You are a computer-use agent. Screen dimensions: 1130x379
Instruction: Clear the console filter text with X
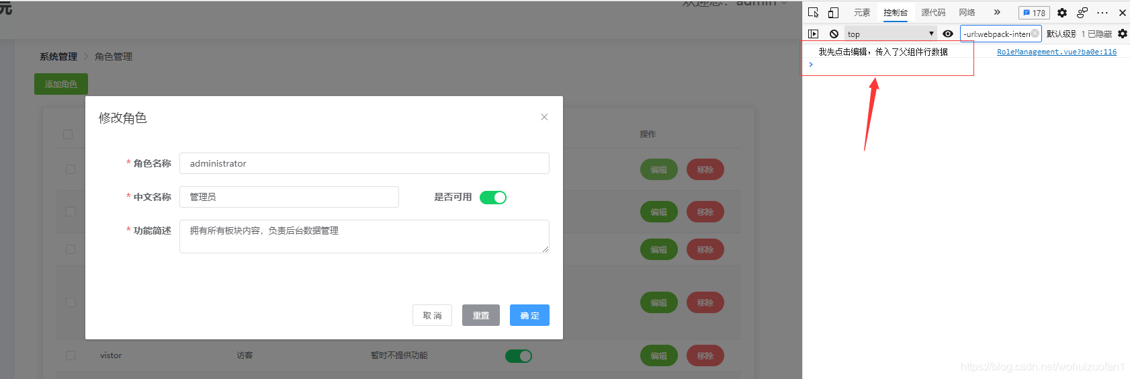click(x=1035, y=34)
